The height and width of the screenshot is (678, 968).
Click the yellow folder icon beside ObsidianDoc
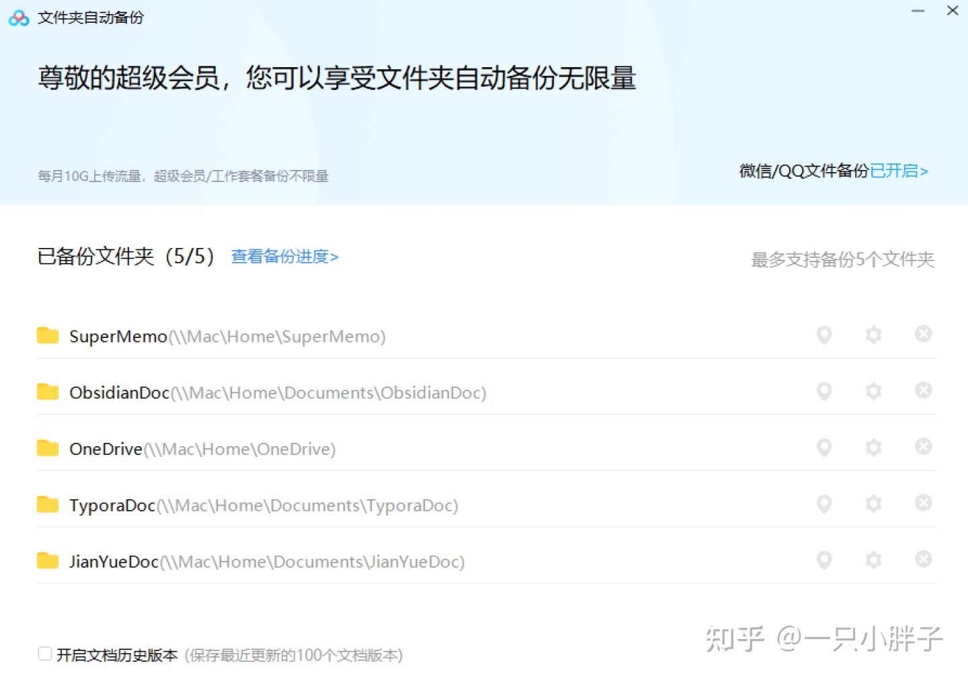(47, 392)
